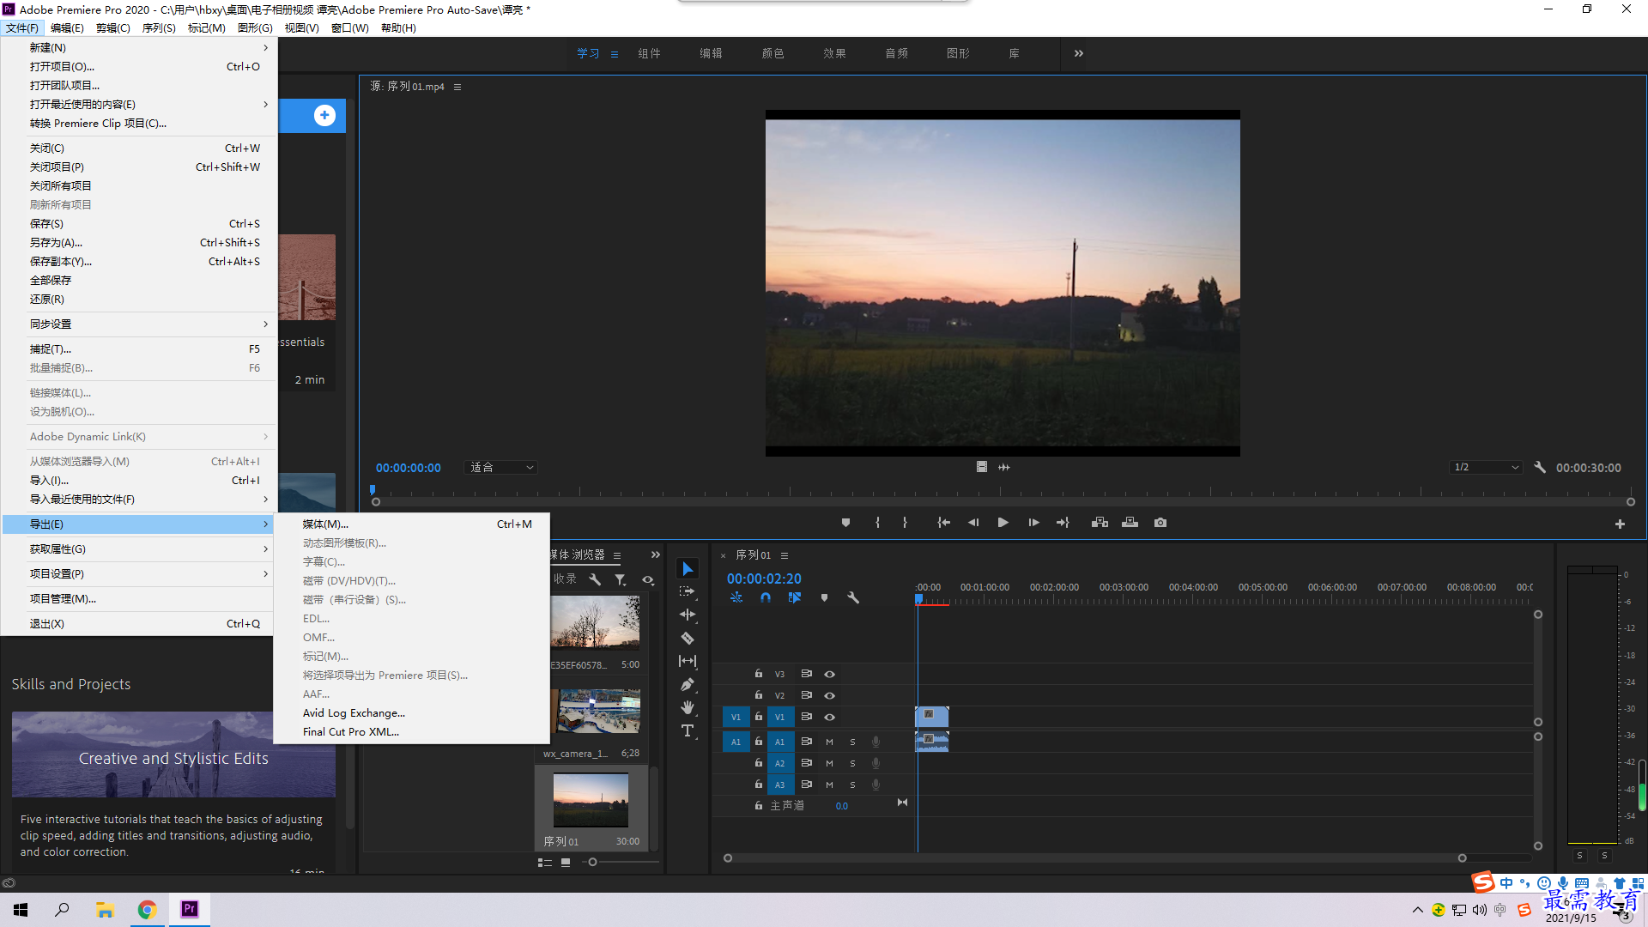The height and width of the screenshot is (927, 1648).
Task: Add marker in timeline panel
Action: [824, 597]
